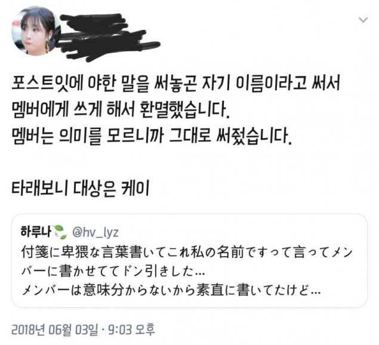Click the line 타래보니 대상은 케이
Viewport: 379px width, 345px height.
(x=80, y=188)
